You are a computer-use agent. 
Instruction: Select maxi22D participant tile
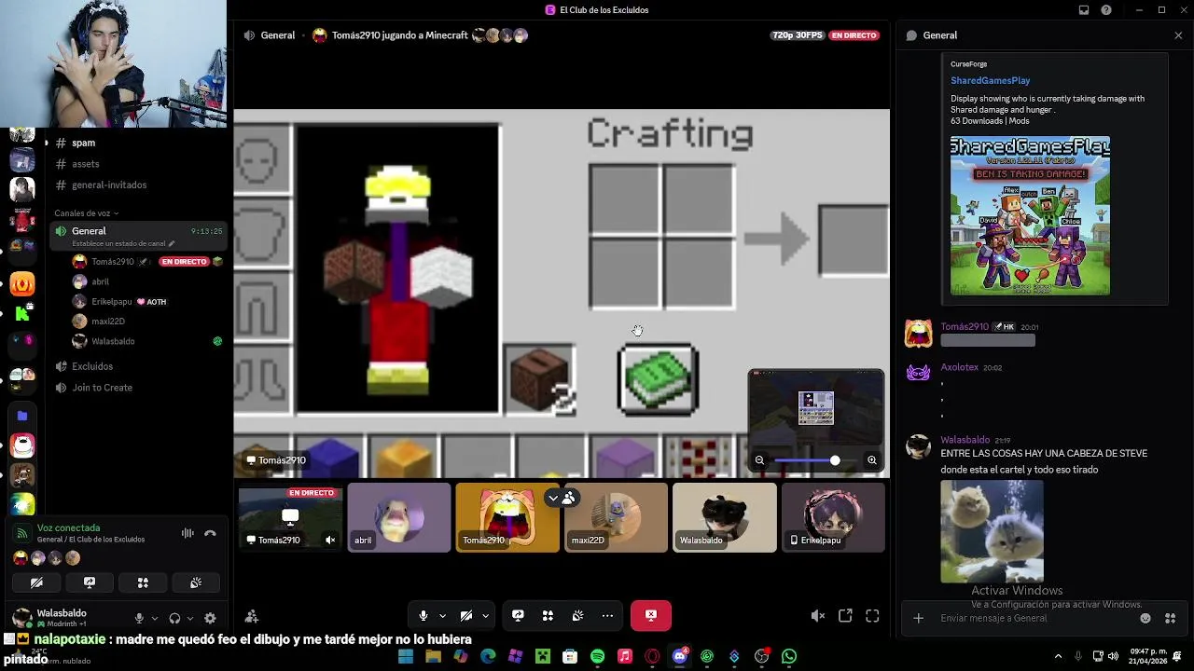[616, 517]
